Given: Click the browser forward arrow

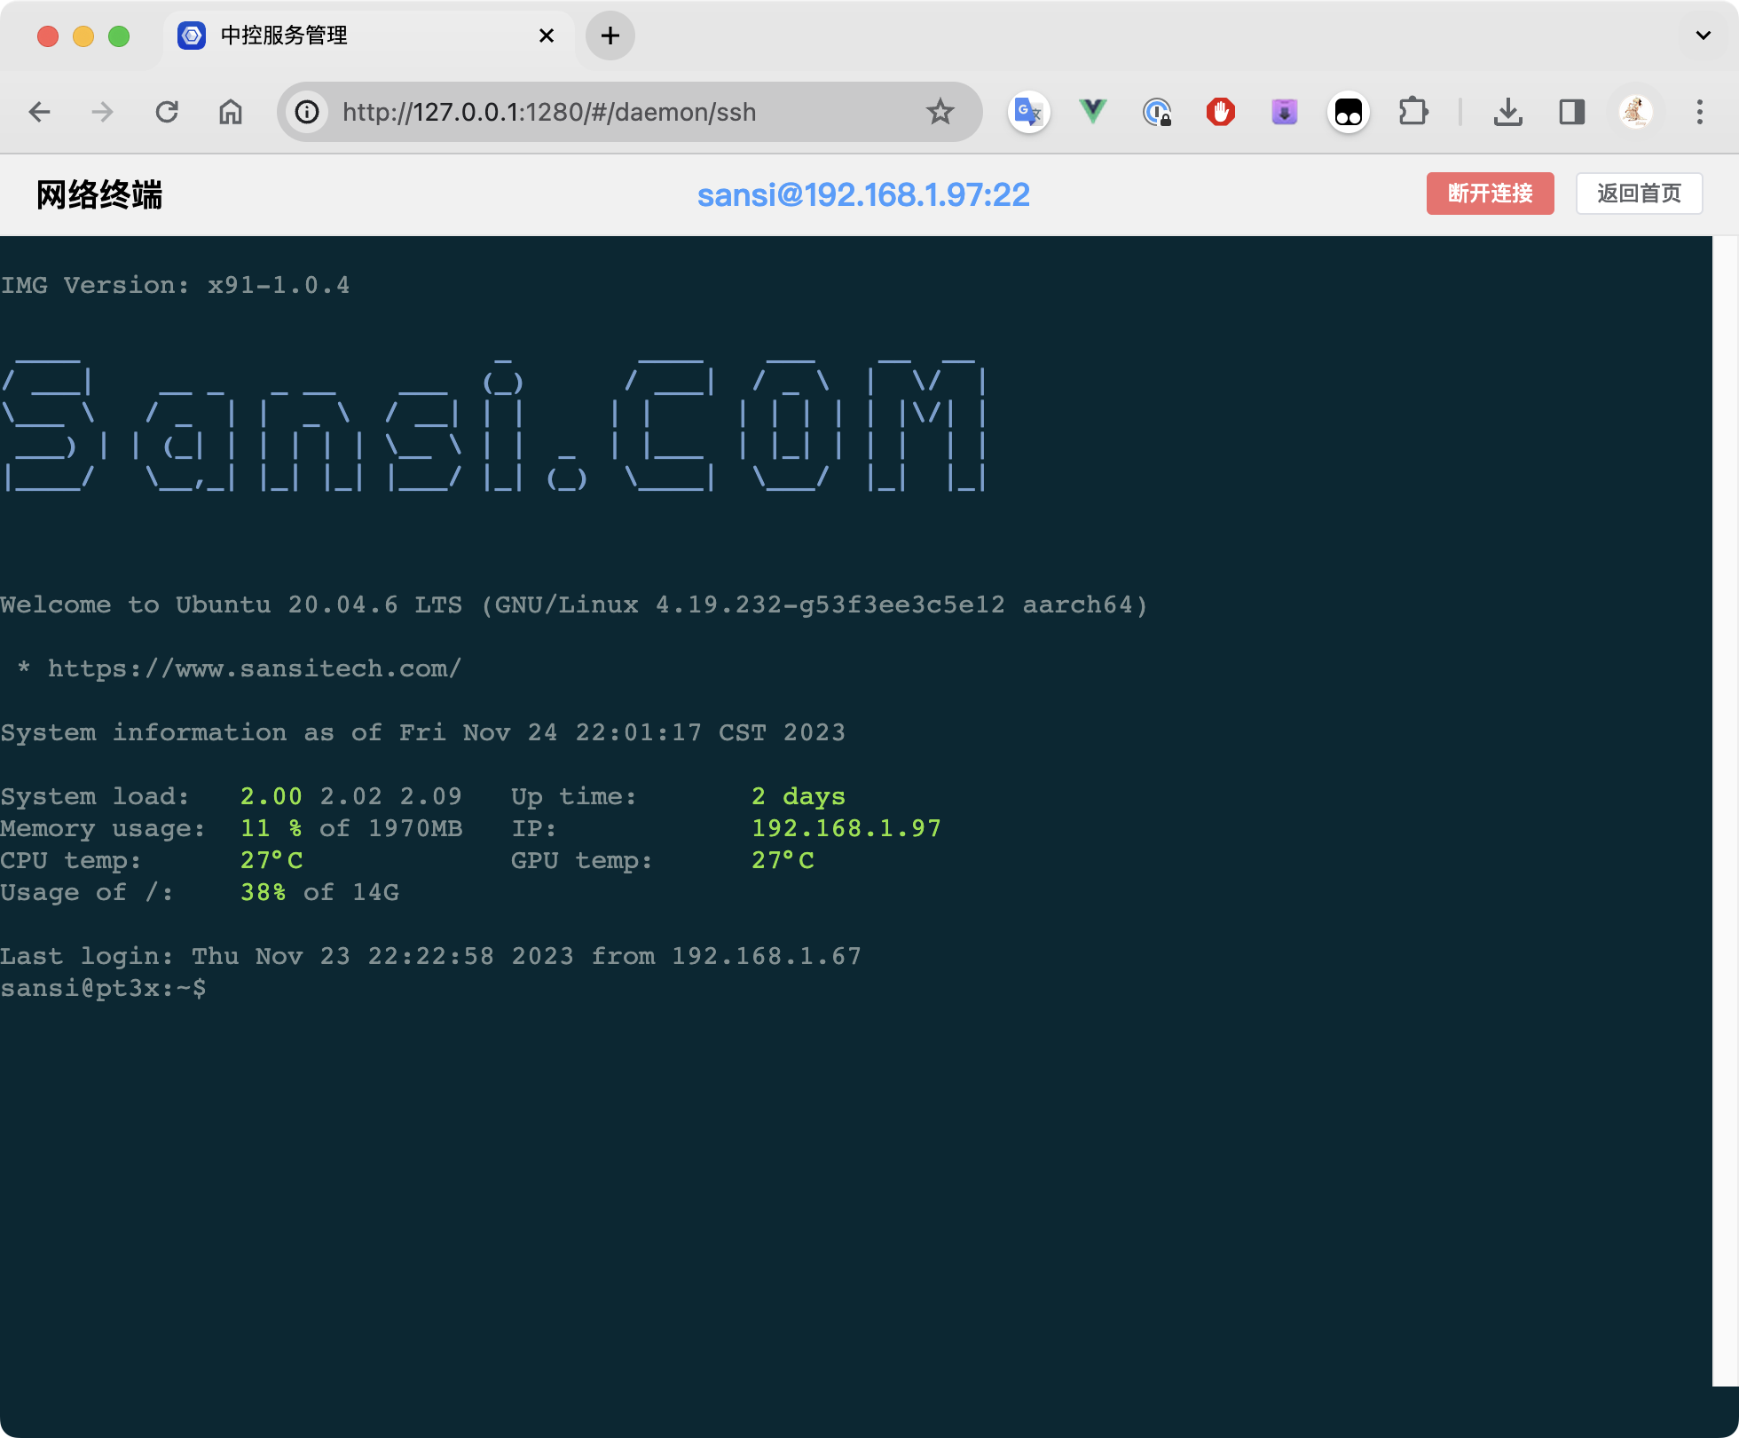Looking at the screenshot, I should (x=103, y=112).
